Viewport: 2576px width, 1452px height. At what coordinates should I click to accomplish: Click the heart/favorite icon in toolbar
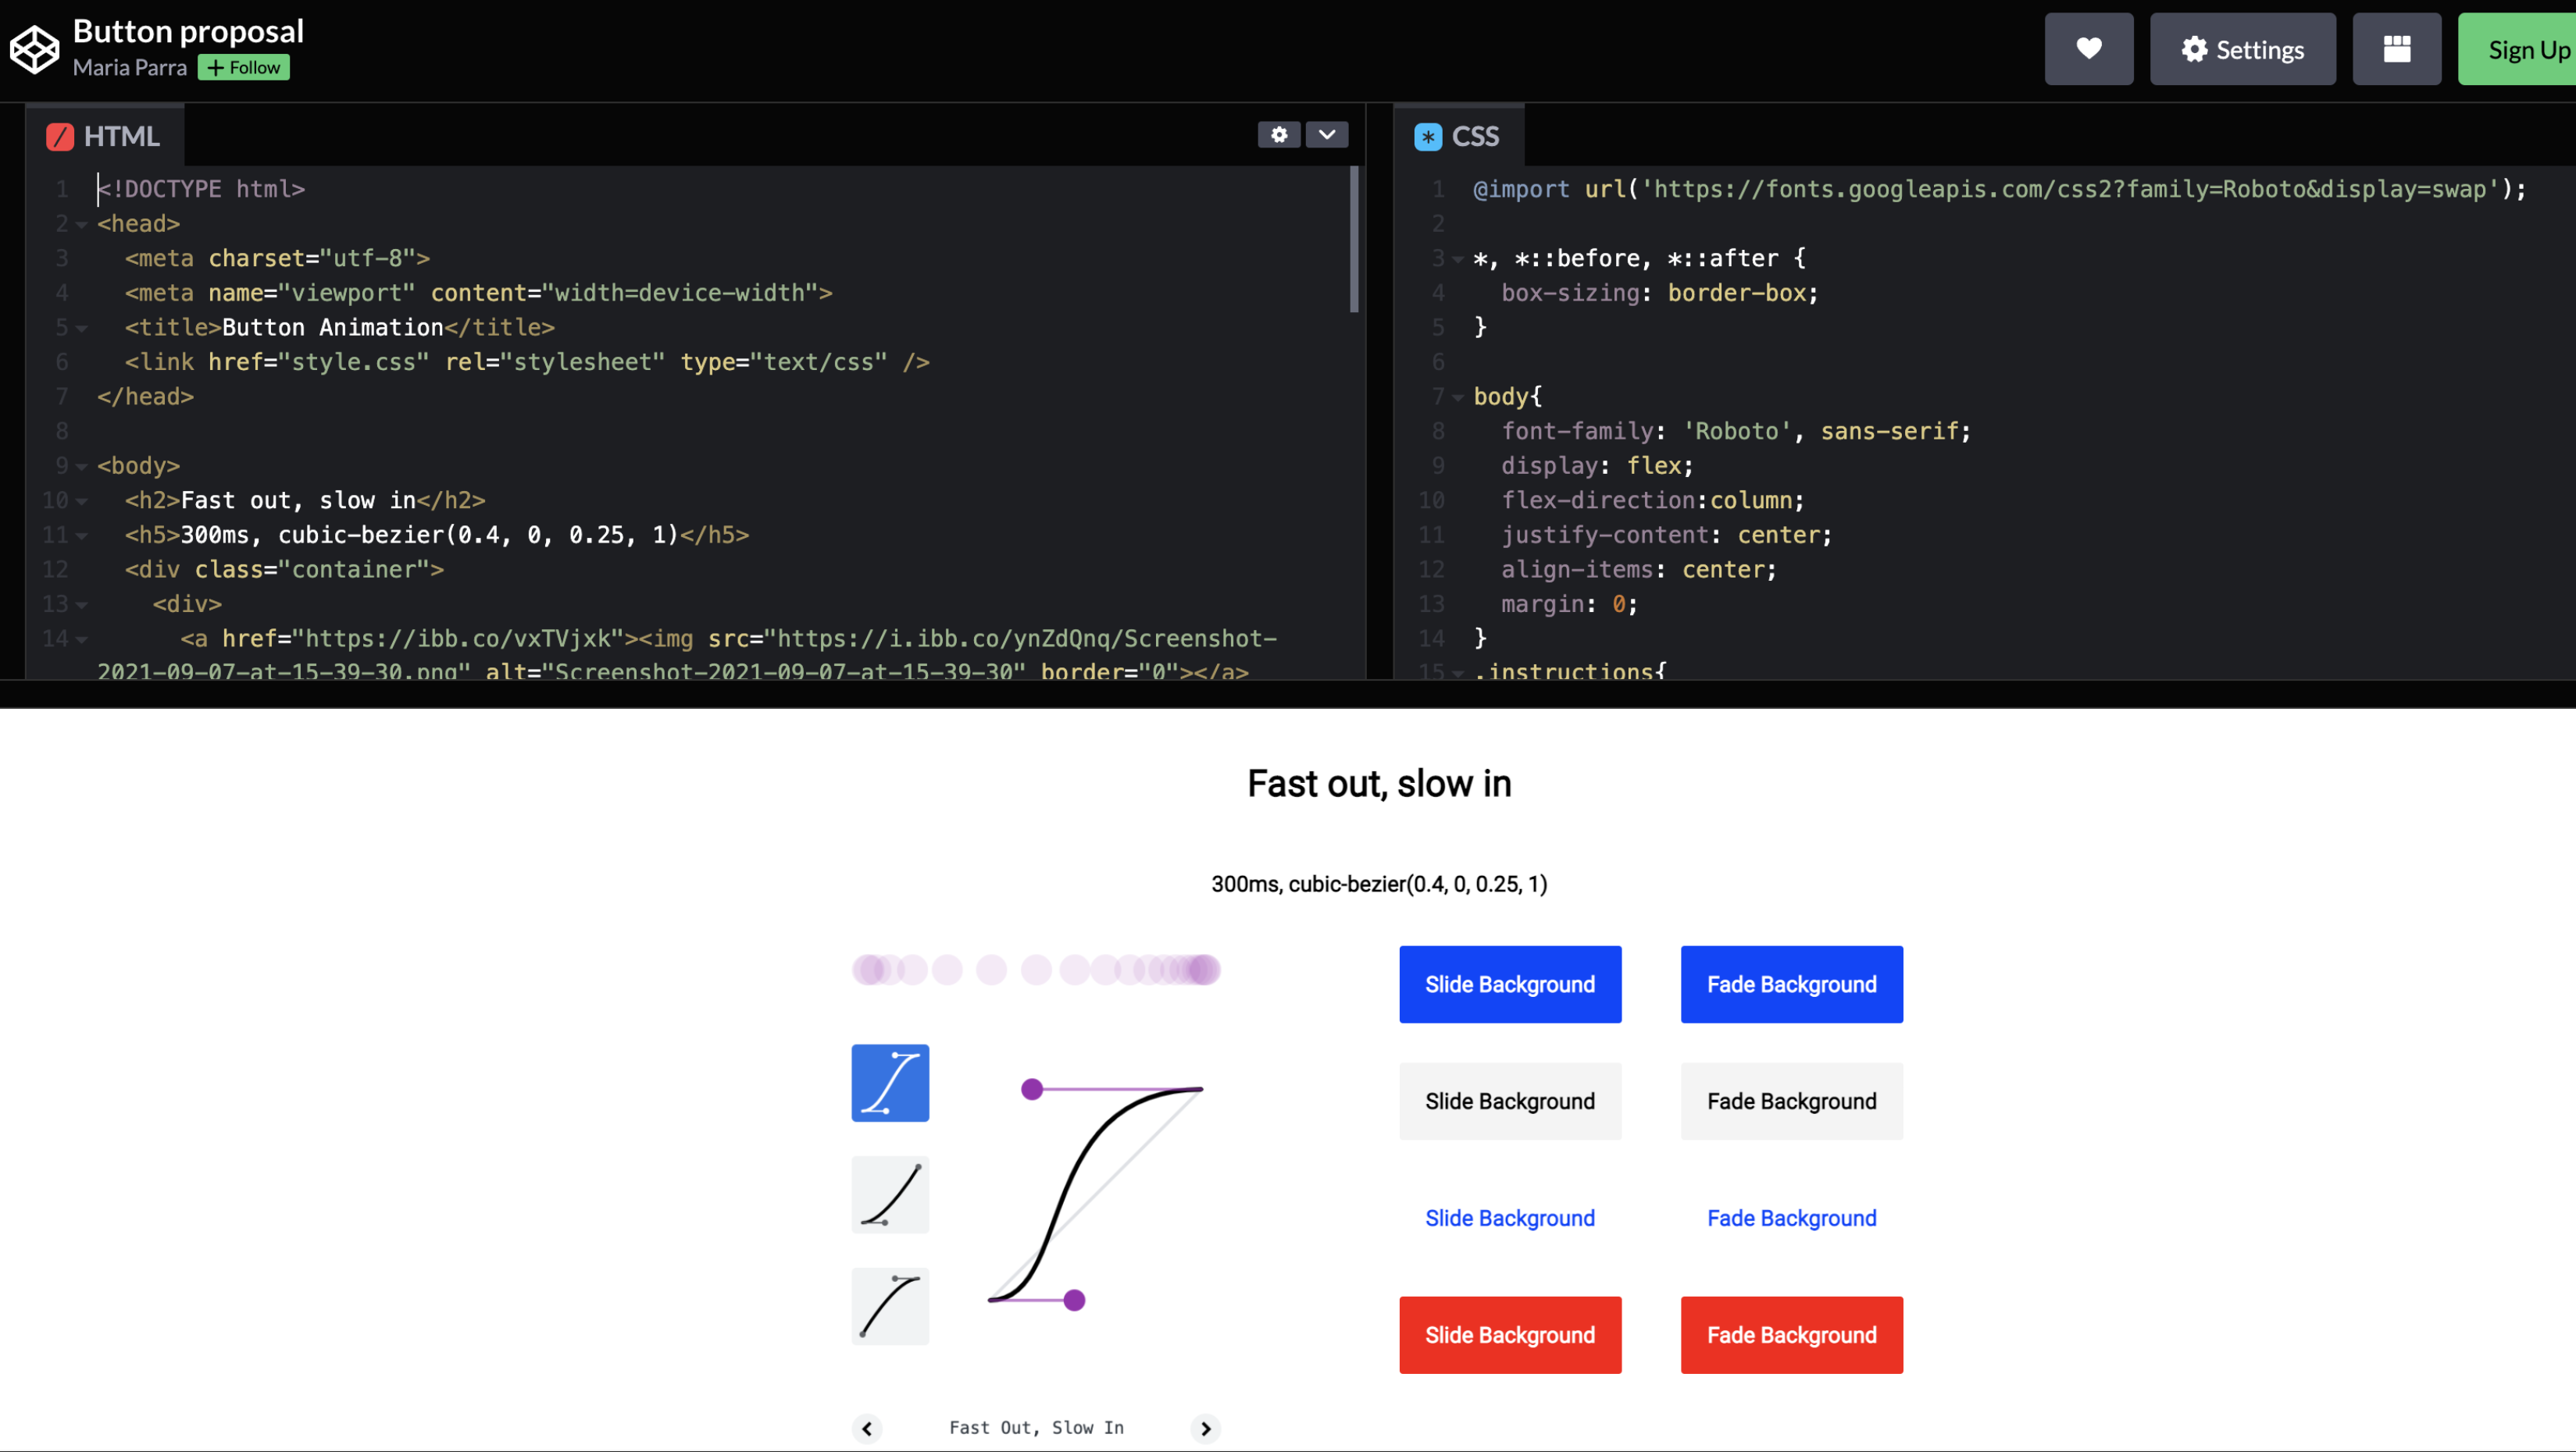[2088, 48]
